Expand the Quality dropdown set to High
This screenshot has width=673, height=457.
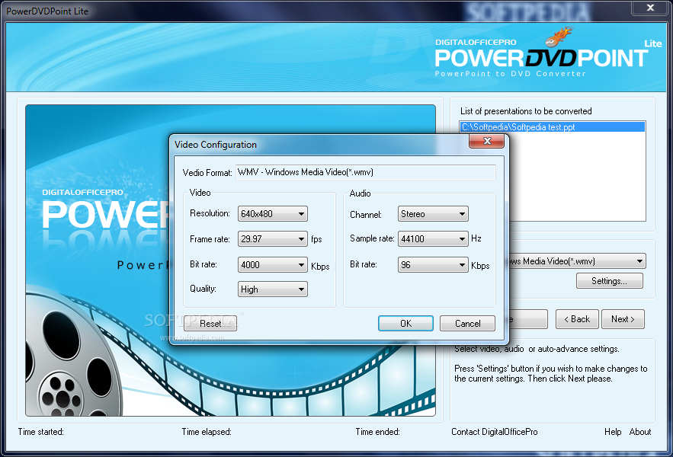tap(273, 289)
